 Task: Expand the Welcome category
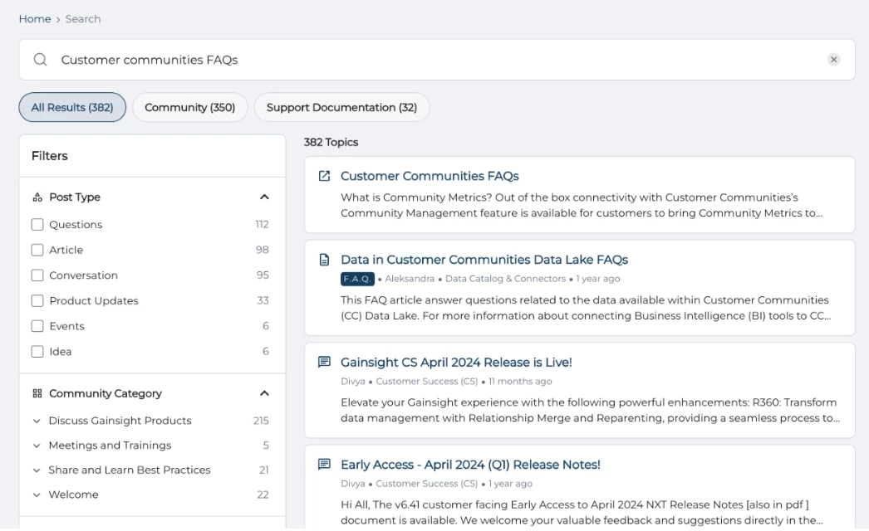coord(37,495)
